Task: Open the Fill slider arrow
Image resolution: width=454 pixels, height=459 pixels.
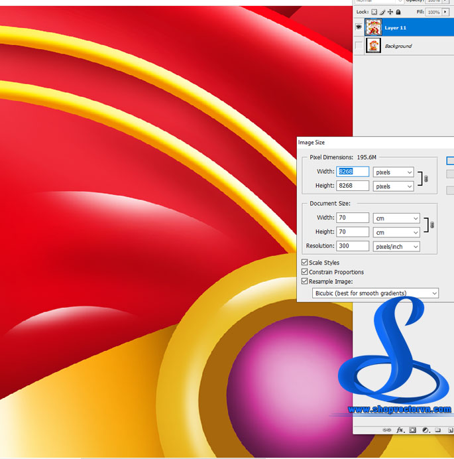Action: click(445, 12)
